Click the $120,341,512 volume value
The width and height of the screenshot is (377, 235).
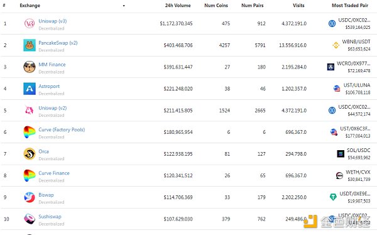point(178,175)
